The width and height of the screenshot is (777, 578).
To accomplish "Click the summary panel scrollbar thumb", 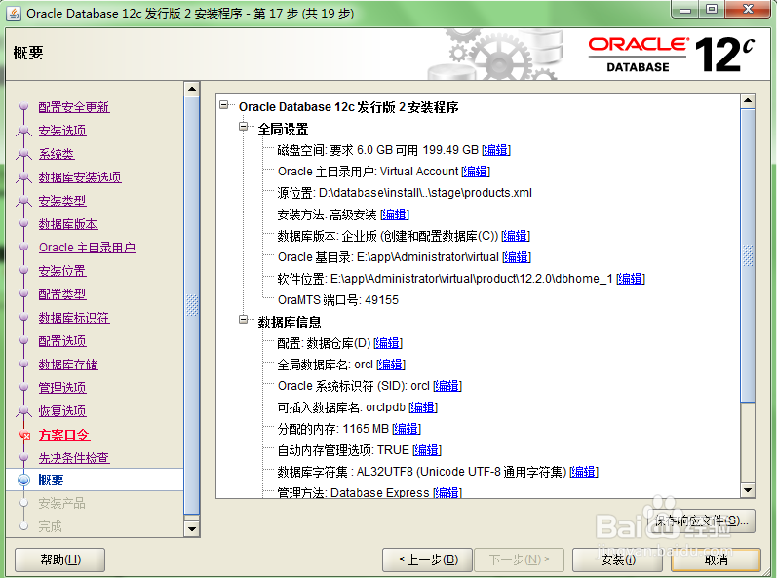I will [x=748, y=255].
